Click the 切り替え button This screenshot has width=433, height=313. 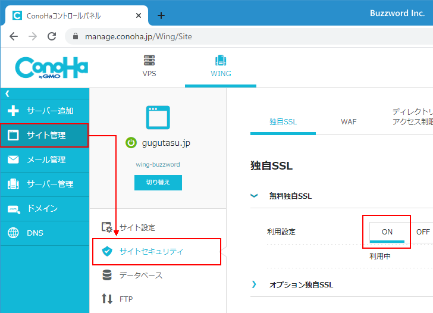click(x=158, y=182)
